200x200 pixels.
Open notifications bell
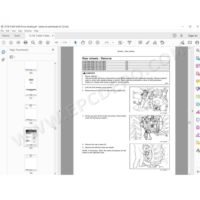181,36
